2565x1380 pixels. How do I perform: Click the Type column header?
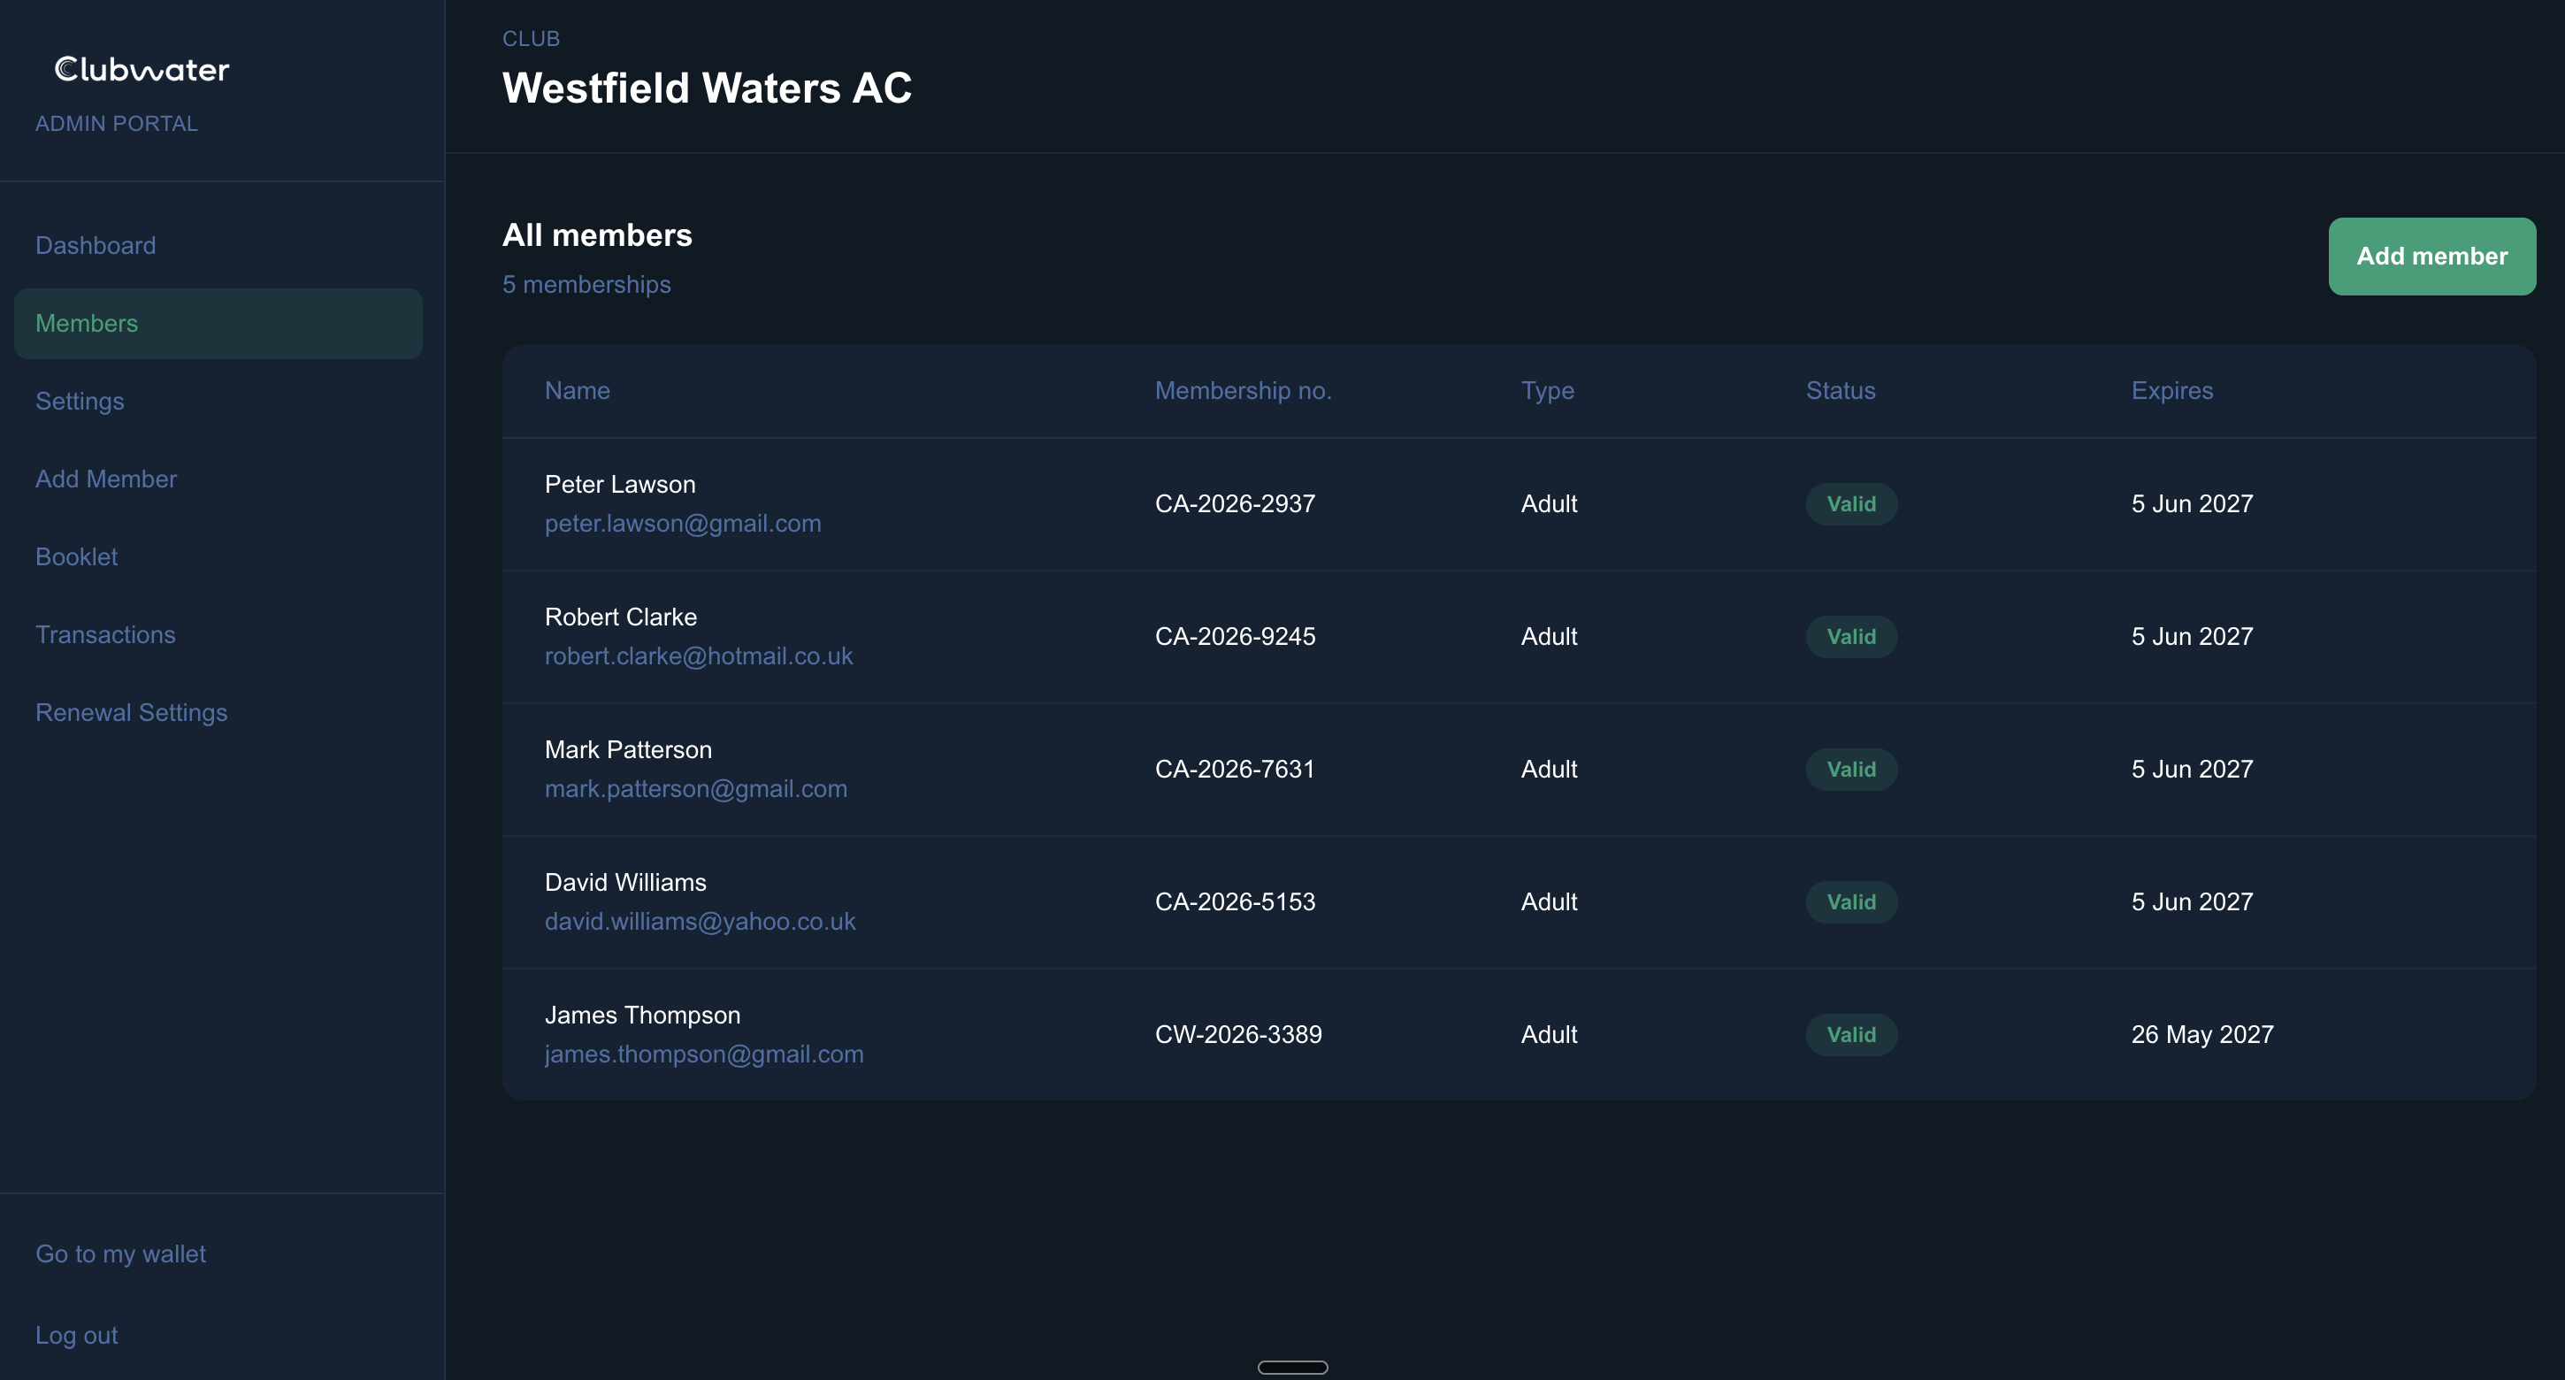pos(1547,390)
